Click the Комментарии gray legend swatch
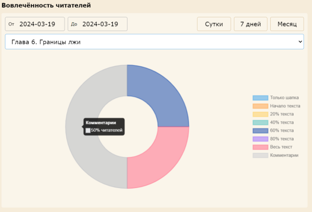 point(260,155)
